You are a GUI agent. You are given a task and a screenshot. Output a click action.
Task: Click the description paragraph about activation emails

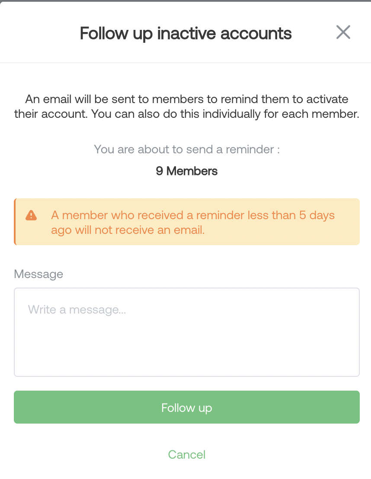(187, 106)
